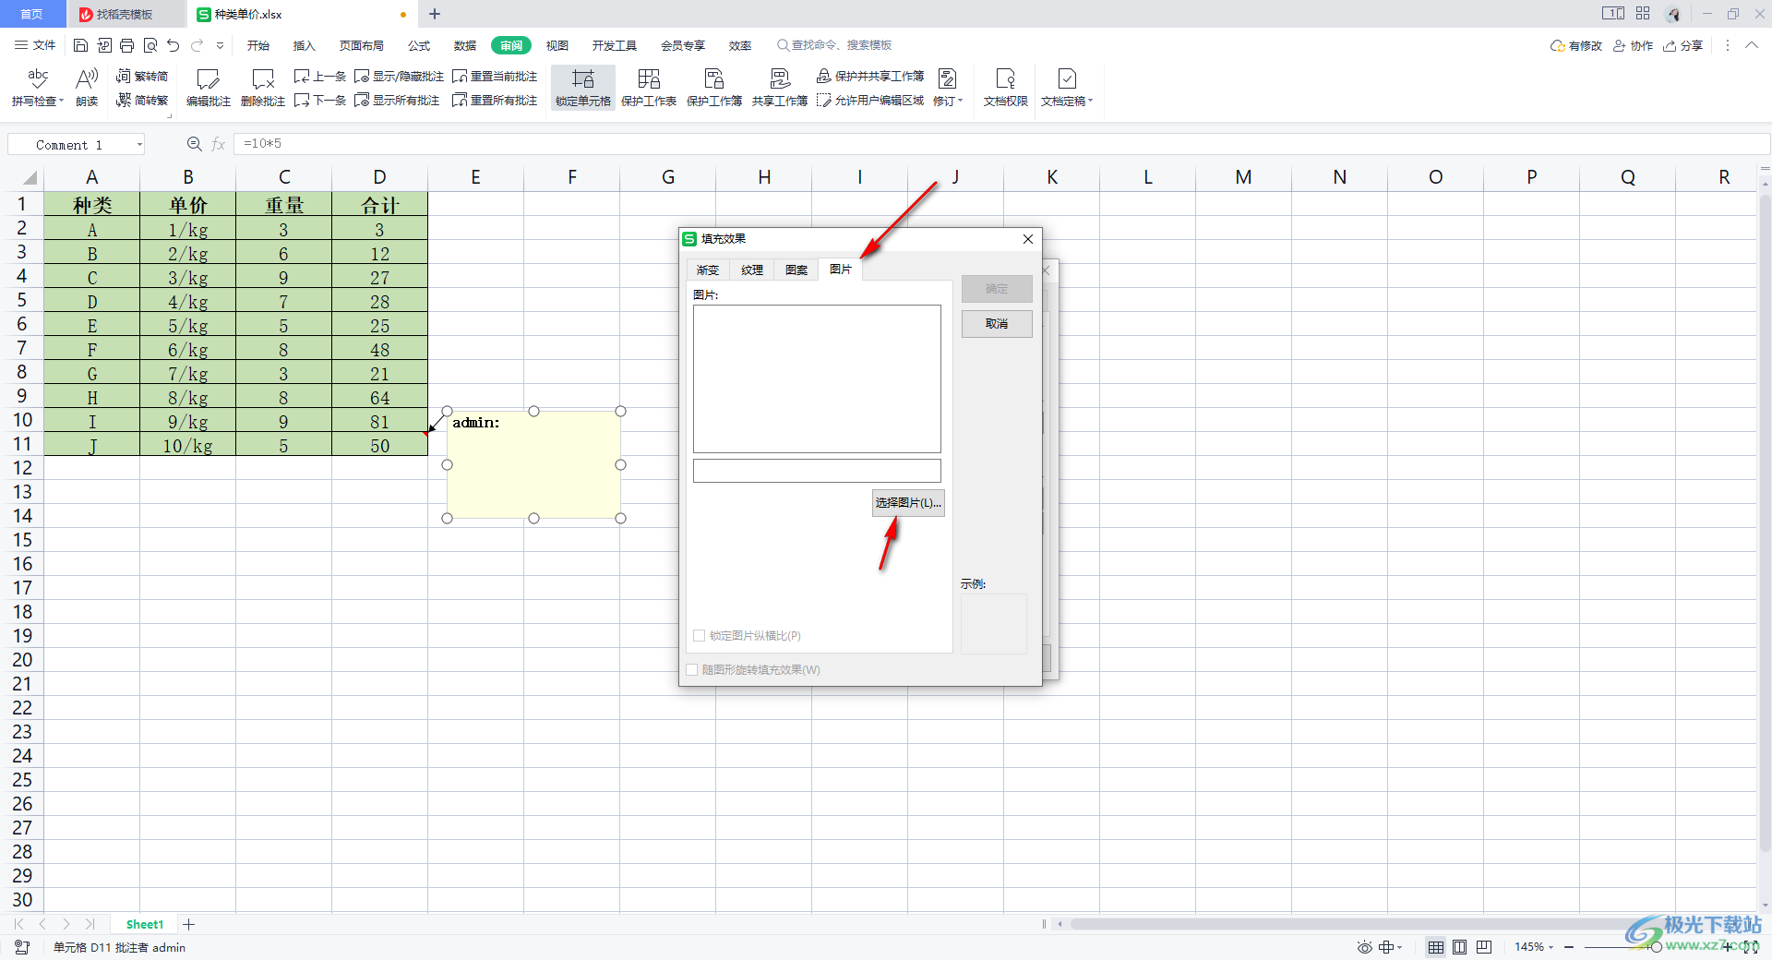
Task: Click Allow Users to Edit Ranges (允许用户编辑区域)
Action: [870, 100]
